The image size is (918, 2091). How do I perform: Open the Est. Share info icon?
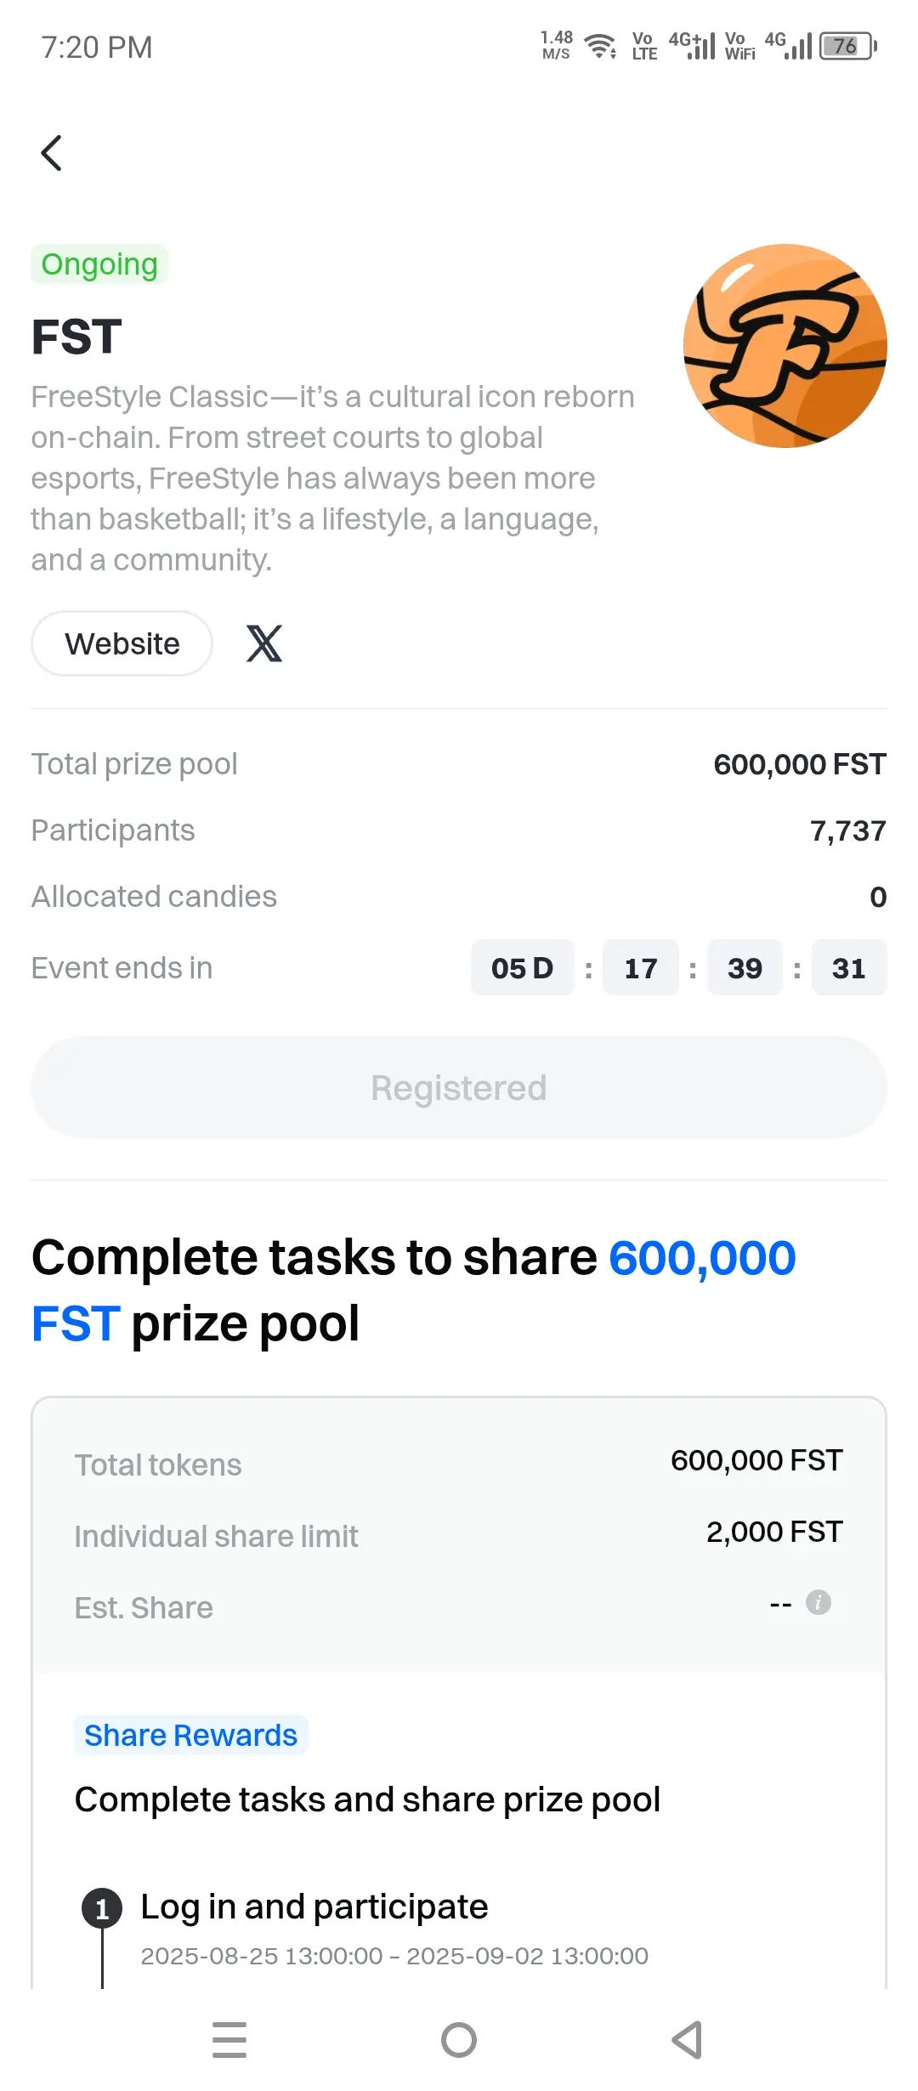(818, 1602)
